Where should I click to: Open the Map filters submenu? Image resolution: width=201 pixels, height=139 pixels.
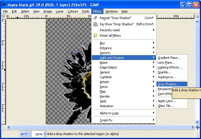pos(124,92)
